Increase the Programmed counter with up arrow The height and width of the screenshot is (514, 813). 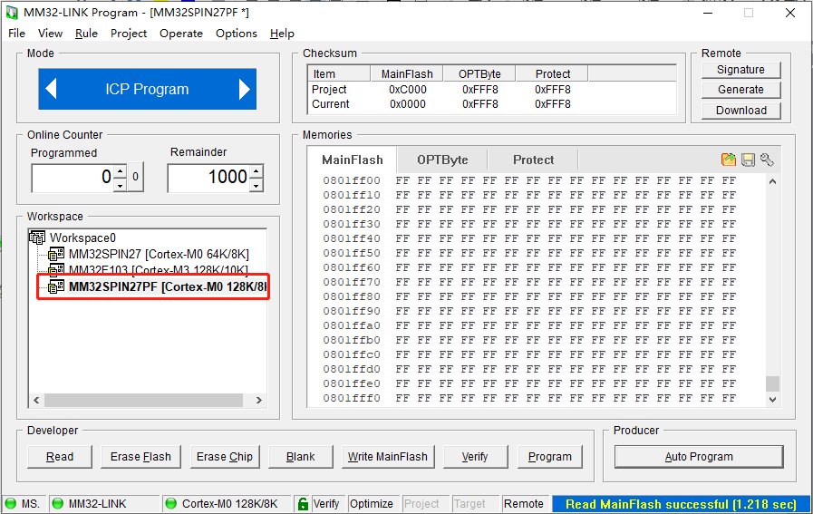pos(121,171)
